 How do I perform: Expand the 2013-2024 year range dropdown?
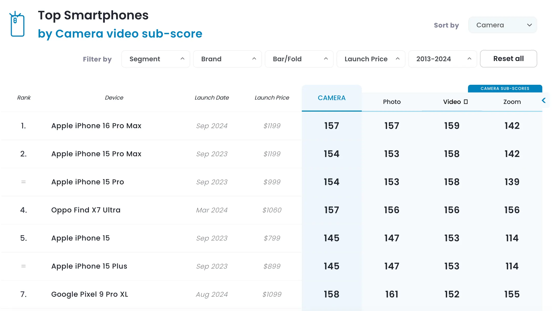coord(442,59)
